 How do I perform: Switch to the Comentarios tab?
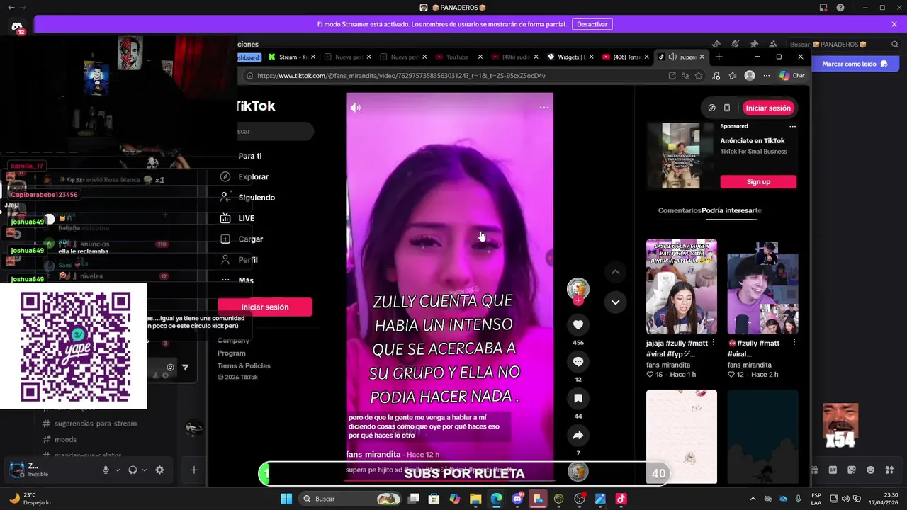coord(680,210)
